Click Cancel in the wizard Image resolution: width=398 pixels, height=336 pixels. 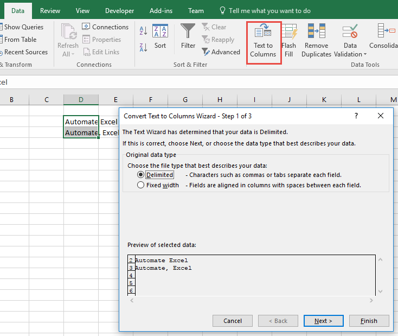[233, 321]
